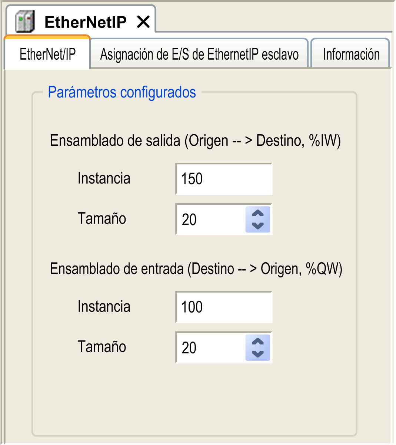This screenshot has height=445, width=396.
Task: Click the Instancia label under Ensamblado de salida
Action: 104,178
